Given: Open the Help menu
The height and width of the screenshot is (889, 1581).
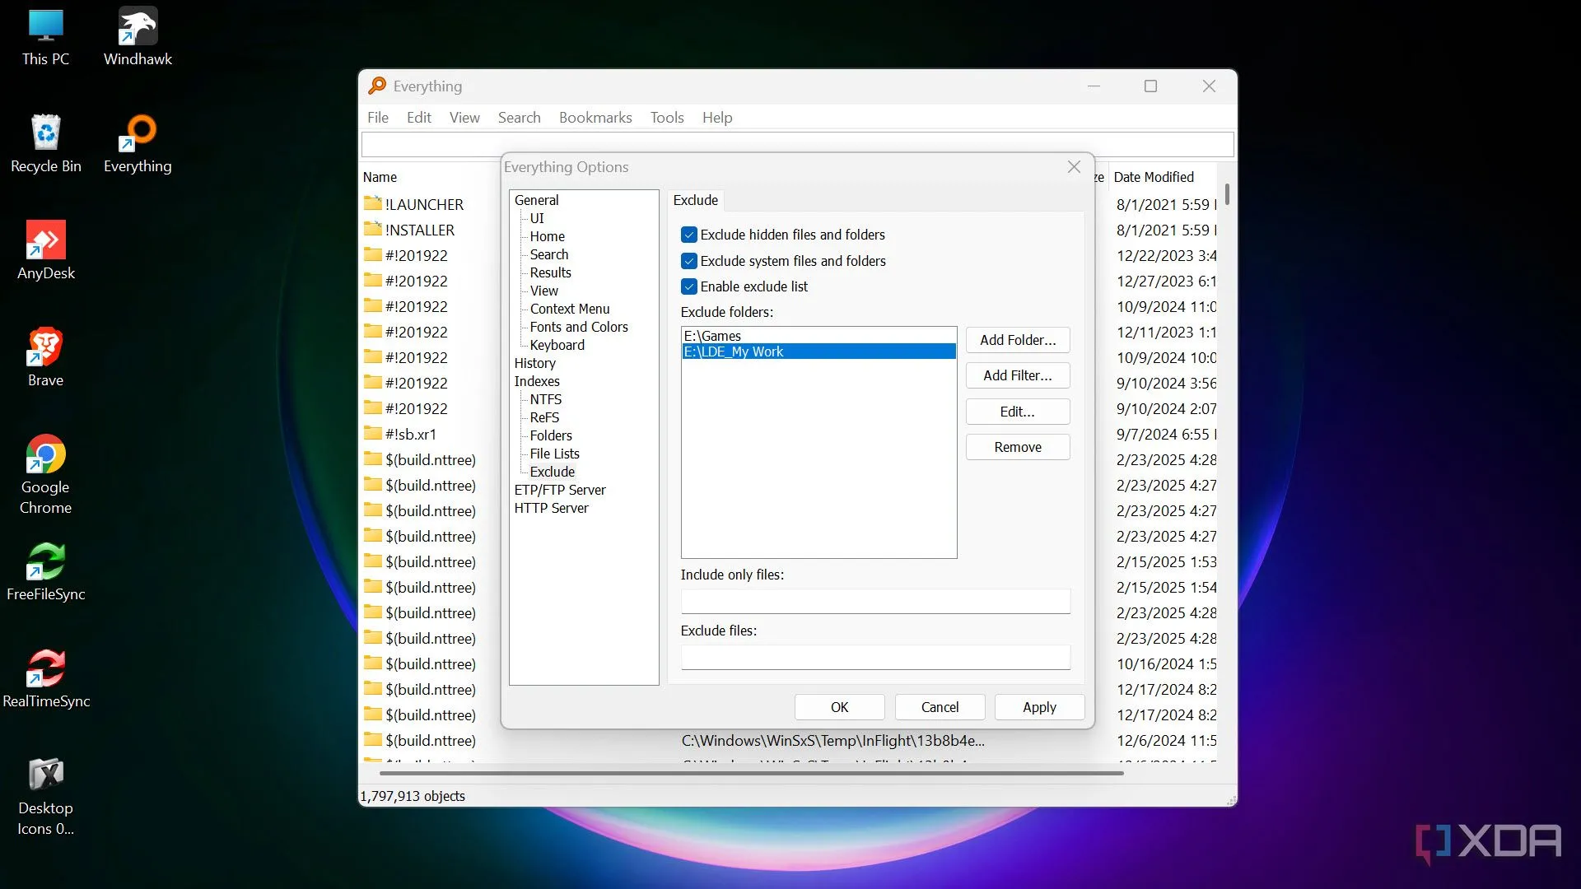Looking at the screenshot, I should (x=717, y=118).
